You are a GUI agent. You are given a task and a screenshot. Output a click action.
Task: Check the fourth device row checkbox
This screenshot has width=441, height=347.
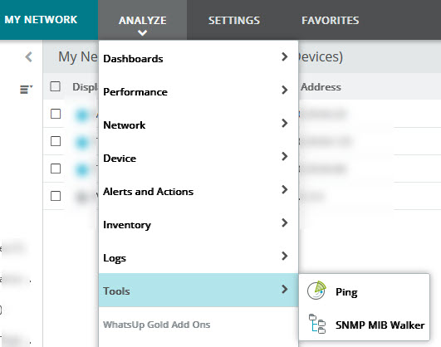point(56,196)
